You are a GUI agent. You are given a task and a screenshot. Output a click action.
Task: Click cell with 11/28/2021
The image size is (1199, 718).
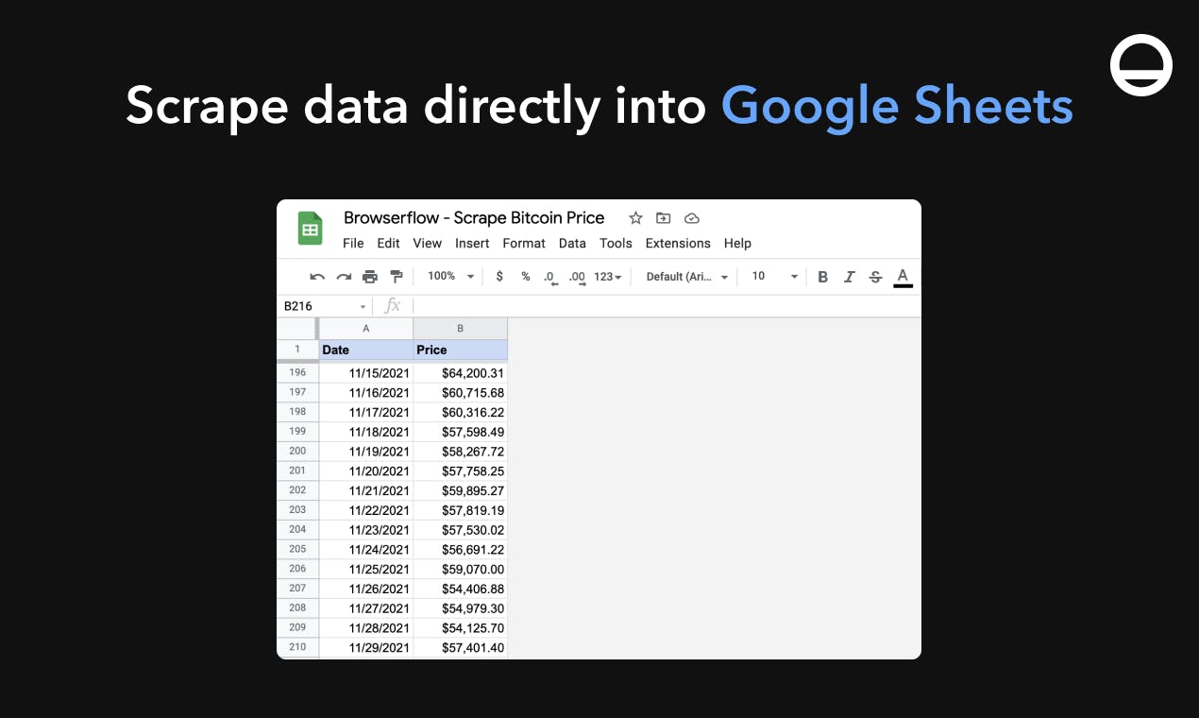tap(366, 628)
